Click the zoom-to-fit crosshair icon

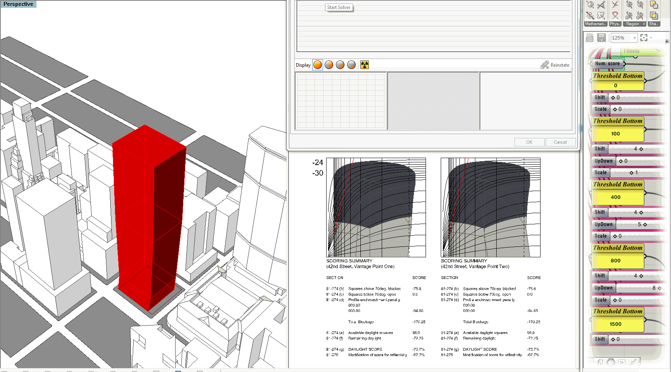644,37
